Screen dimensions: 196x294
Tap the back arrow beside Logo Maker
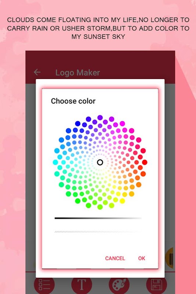(x=37, y=72)
